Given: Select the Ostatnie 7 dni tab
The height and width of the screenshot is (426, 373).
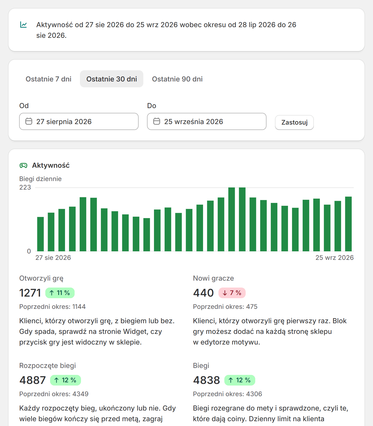Looking at the screenshot, I should (x=48, y=79).
